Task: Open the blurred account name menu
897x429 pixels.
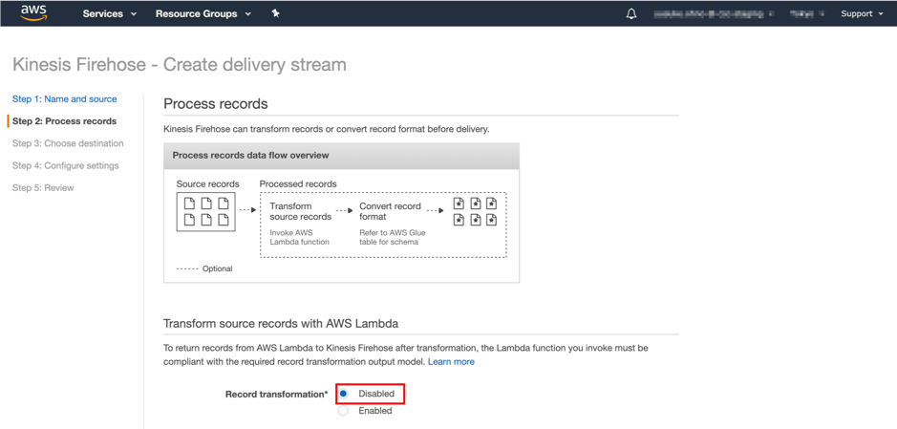Action: click(712, 13)
